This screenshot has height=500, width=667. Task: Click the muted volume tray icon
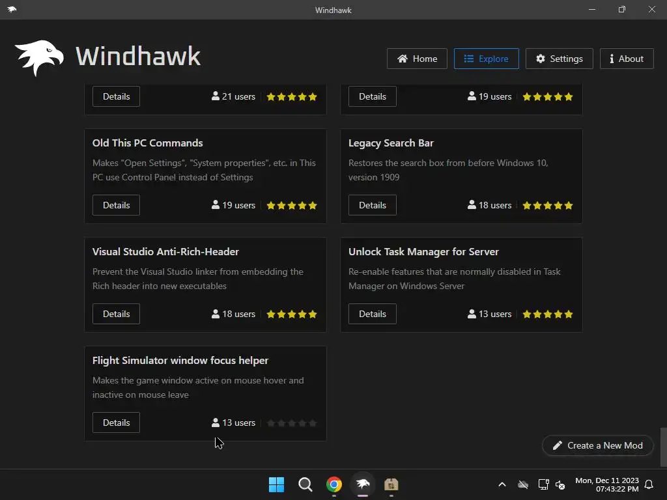tap(560, 484)
